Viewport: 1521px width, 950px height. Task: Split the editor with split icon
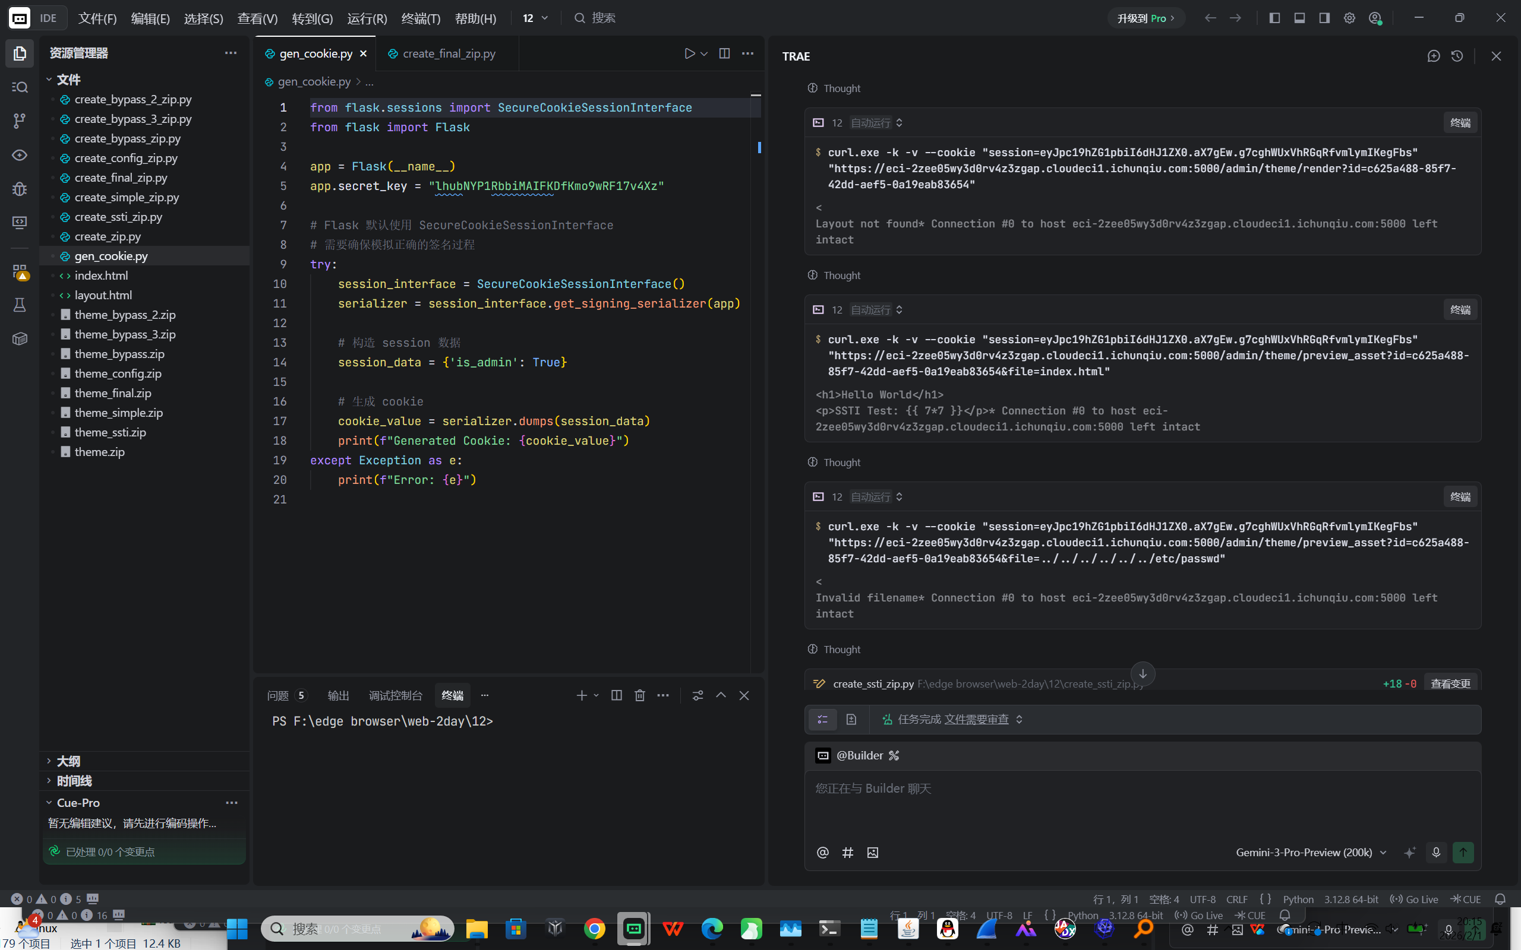coord(724,54)
